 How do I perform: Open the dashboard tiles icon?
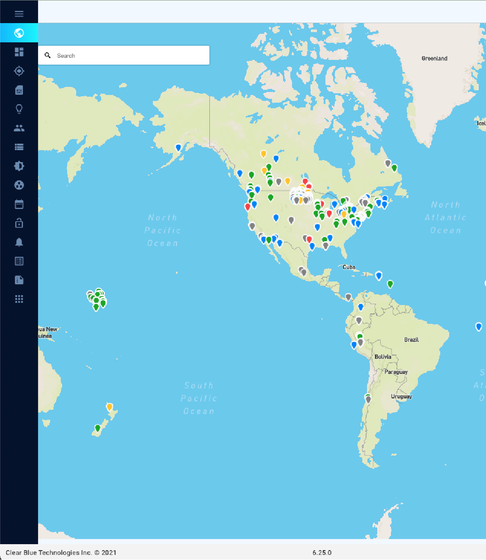coord(19,52)
